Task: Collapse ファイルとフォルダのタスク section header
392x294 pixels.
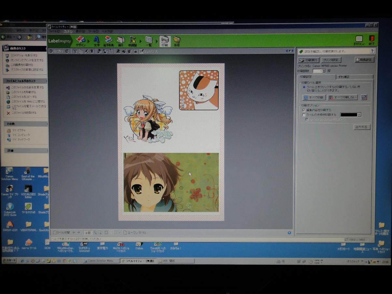Action: [25, 81]
